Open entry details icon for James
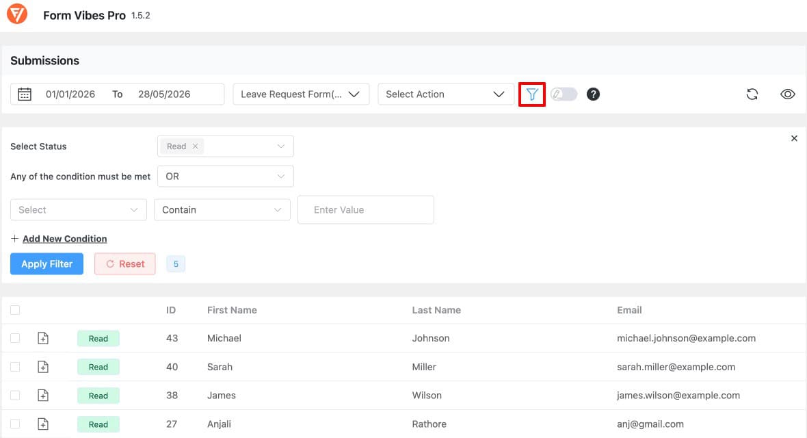Viewport: 807px width, 438px height. (43, 396)
